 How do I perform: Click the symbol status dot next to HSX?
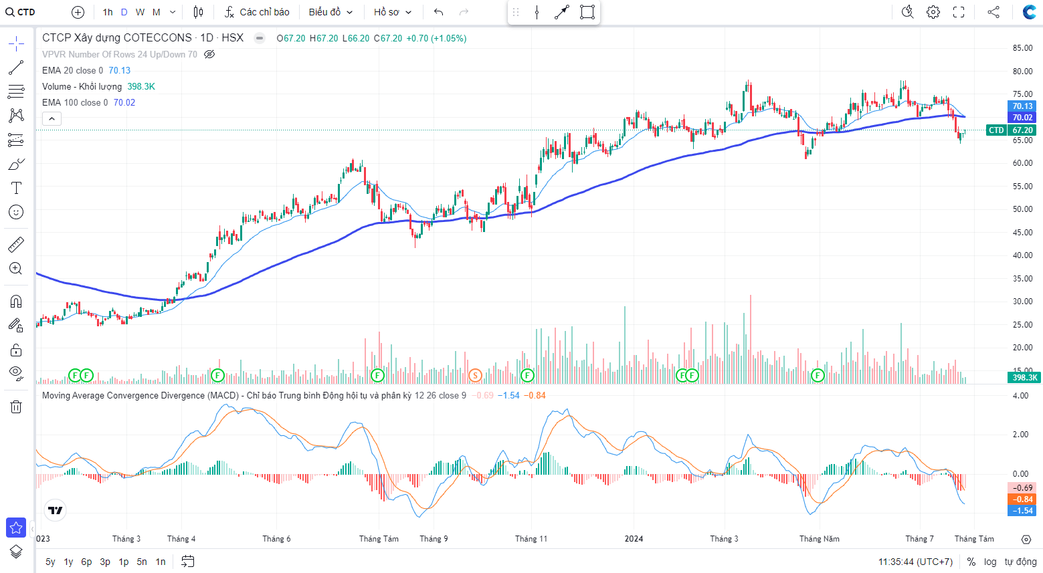pyautogui.click(x=260, y=38)
